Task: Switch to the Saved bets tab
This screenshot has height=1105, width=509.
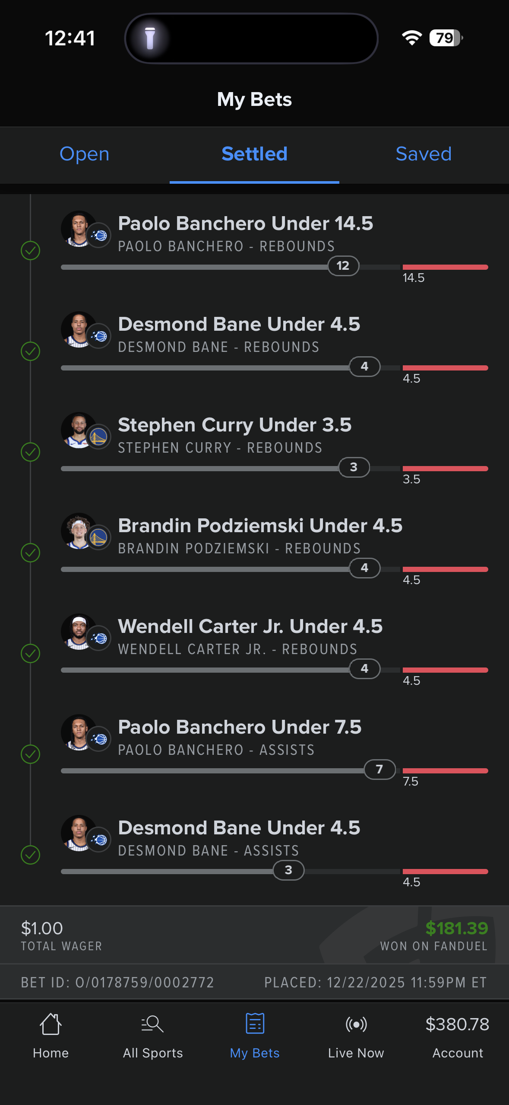Action: point(424,154)
